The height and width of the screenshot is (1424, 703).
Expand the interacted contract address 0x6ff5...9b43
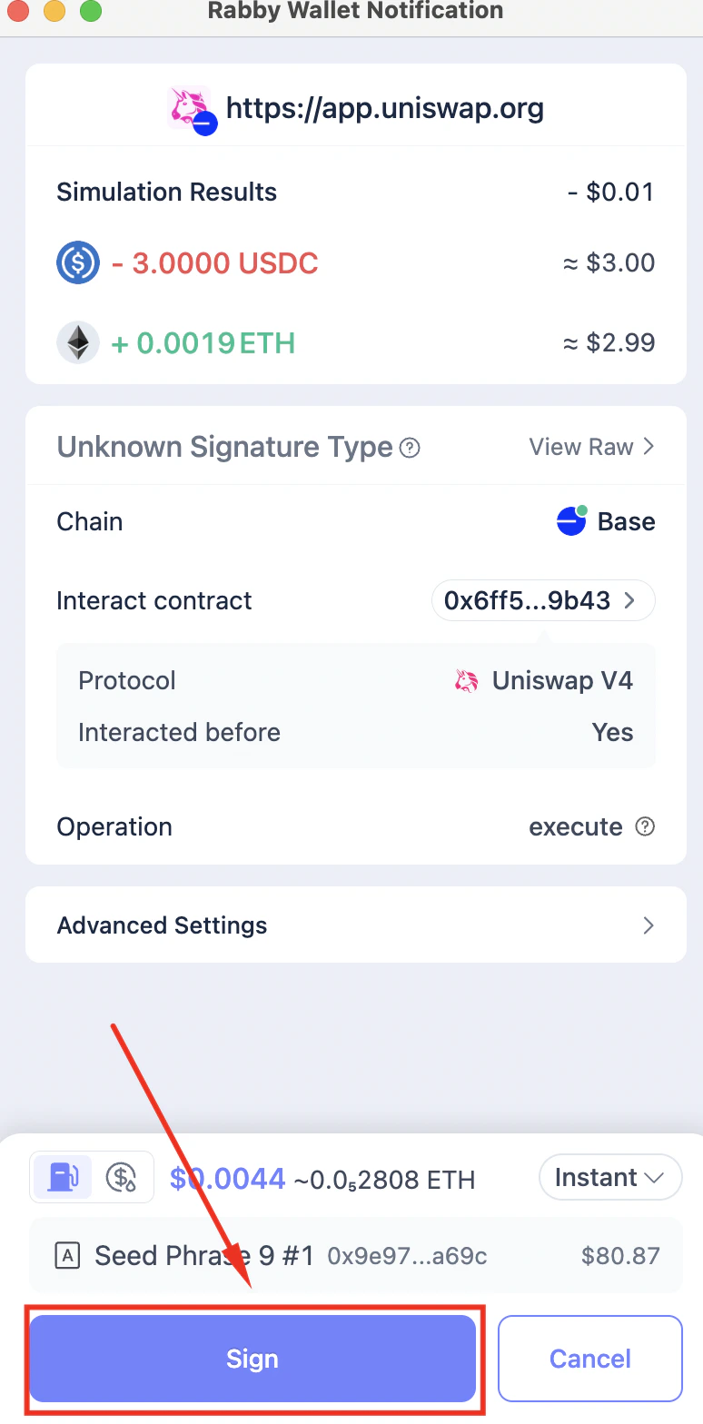click(x=542, y=599)
